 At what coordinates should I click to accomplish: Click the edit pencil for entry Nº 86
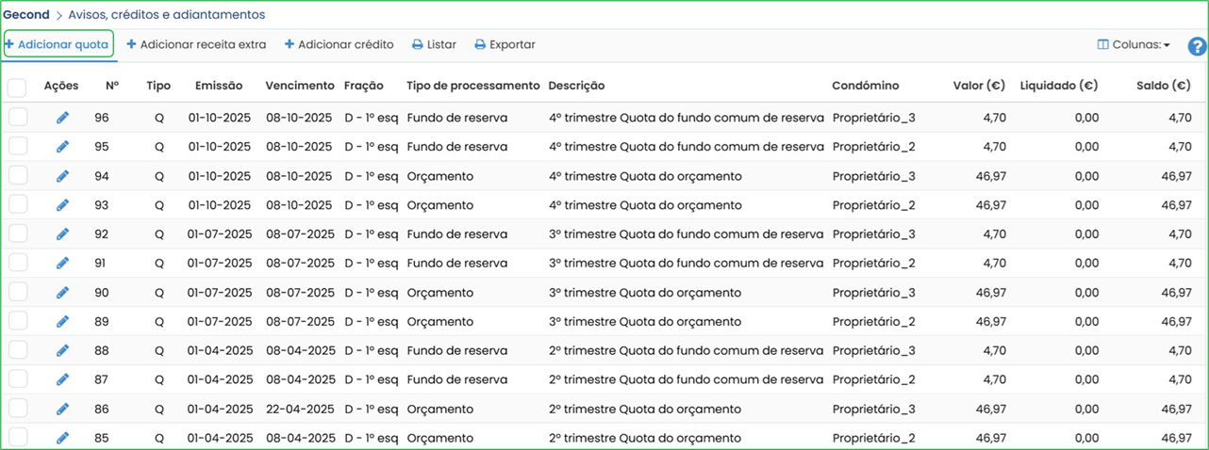pyautogui.click(x=63, y=410)
